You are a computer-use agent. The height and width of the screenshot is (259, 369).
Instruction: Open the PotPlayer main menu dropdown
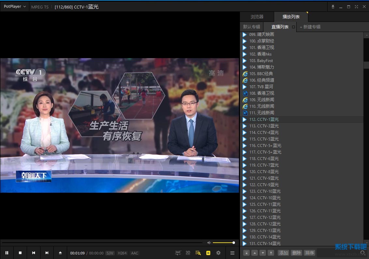[15, 7]
